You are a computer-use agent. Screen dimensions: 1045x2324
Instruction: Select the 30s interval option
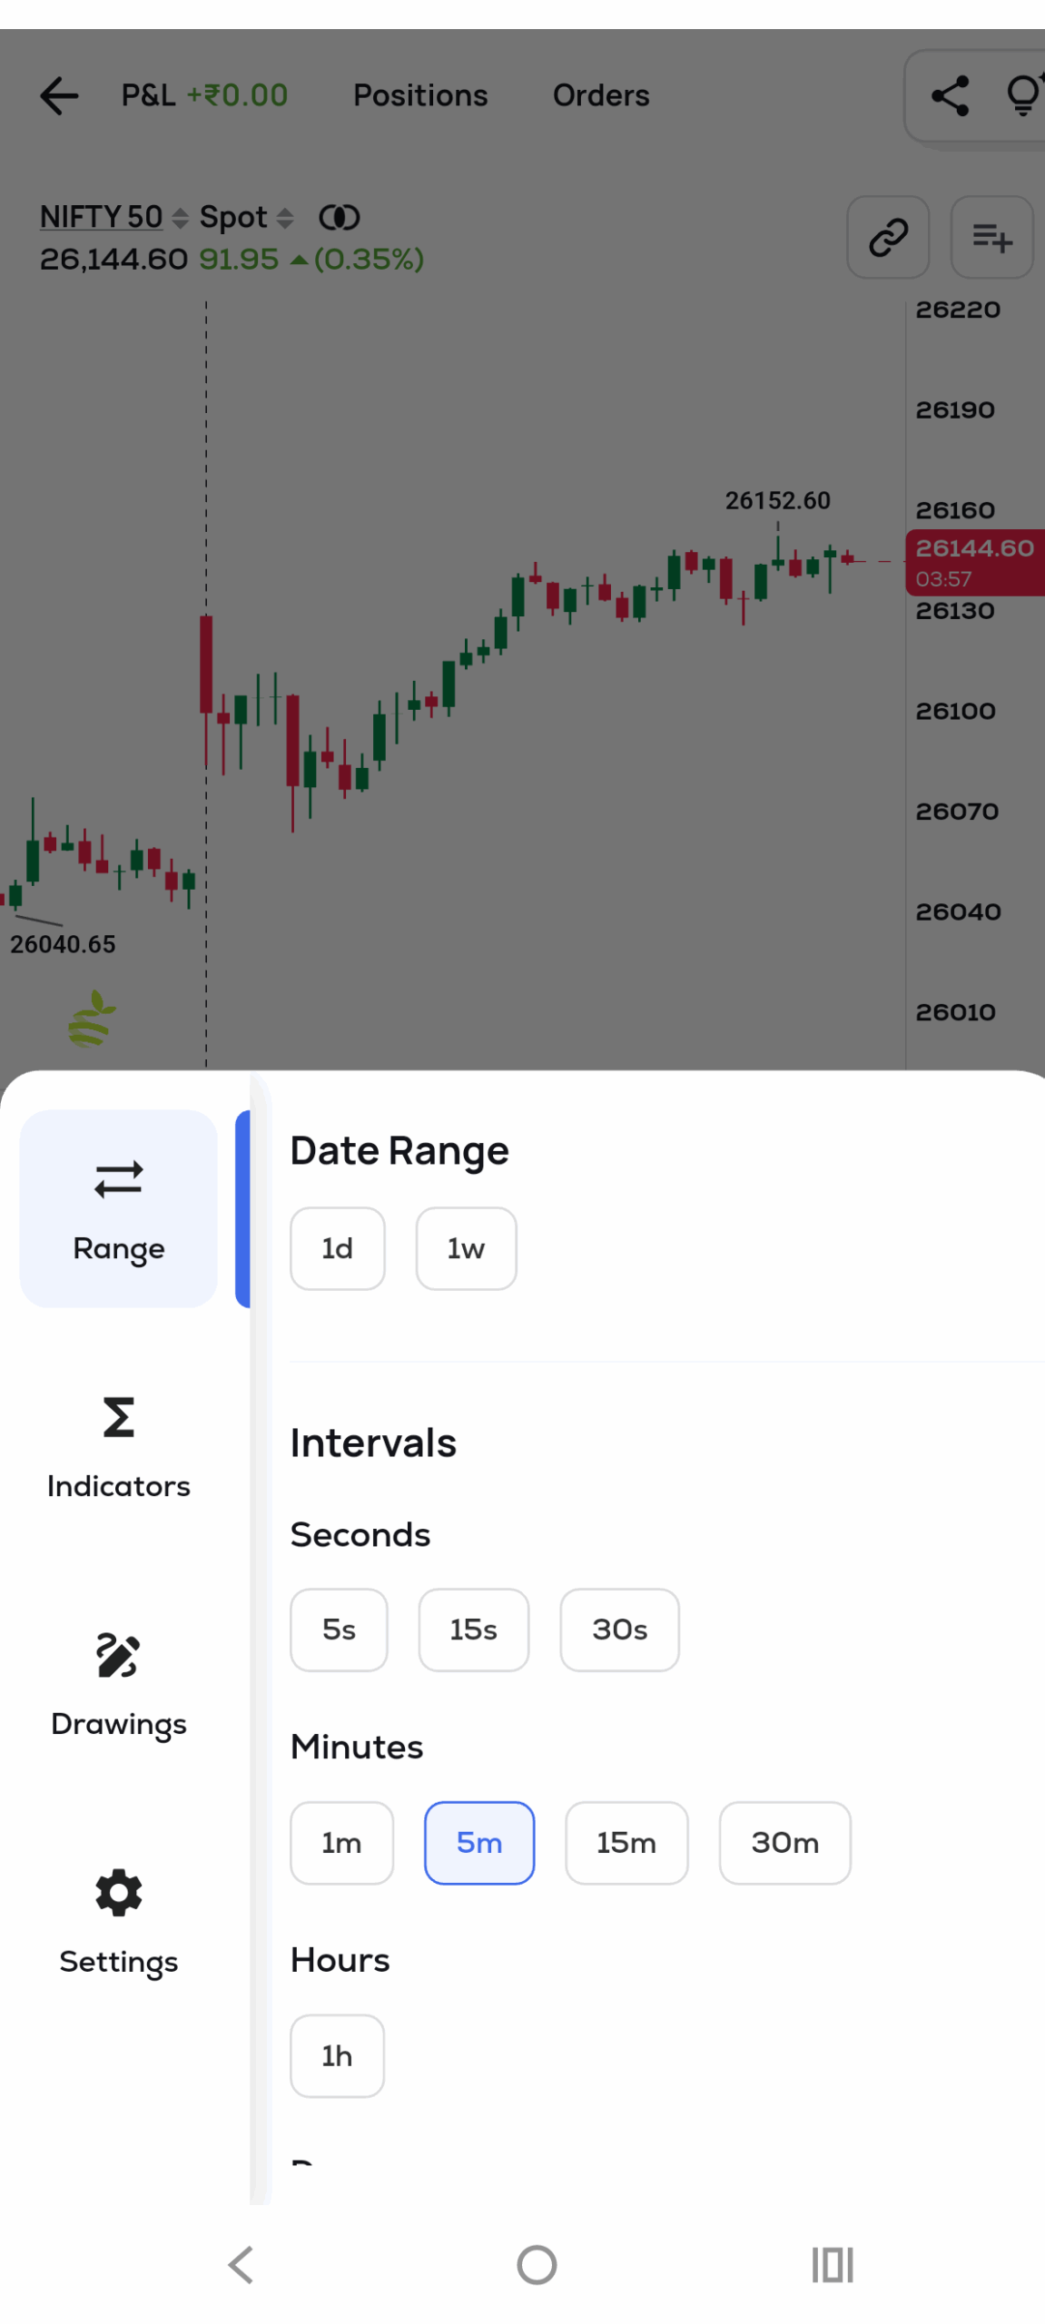click(619, 1629)
